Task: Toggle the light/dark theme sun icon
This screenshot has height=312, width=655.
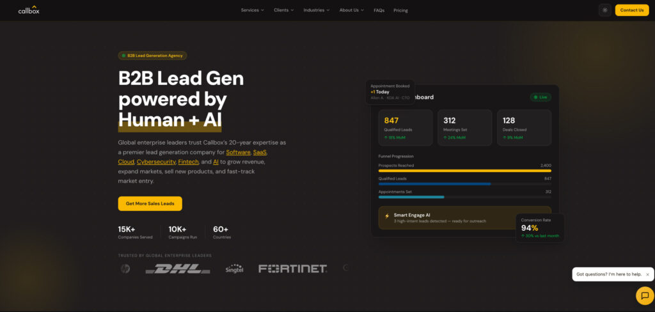Action: coord(605,10)
